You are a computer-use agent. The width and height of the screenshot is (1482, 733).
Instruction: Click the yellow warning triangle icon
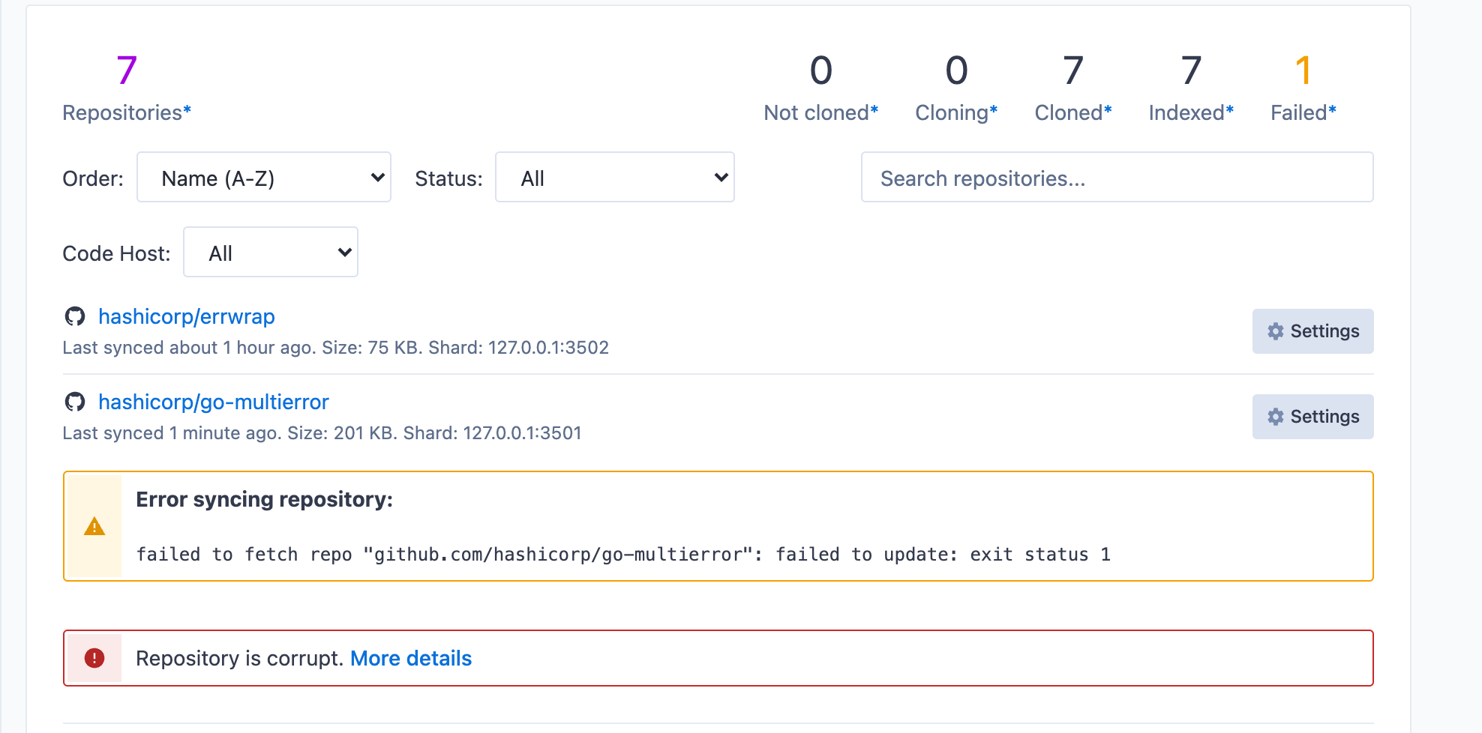point(94,526)
